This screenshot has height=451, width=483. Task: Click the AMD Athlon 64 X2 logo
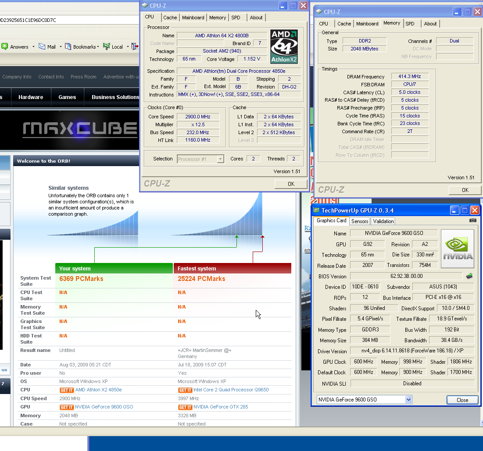(x=284, y=46)
